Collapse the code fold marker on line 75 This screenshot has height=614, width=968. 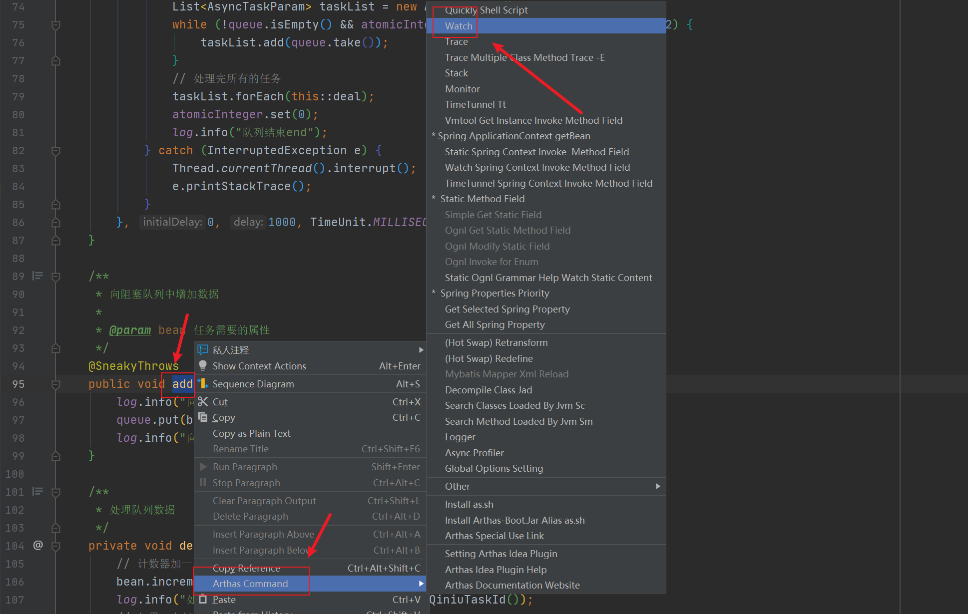coord(56,25)
